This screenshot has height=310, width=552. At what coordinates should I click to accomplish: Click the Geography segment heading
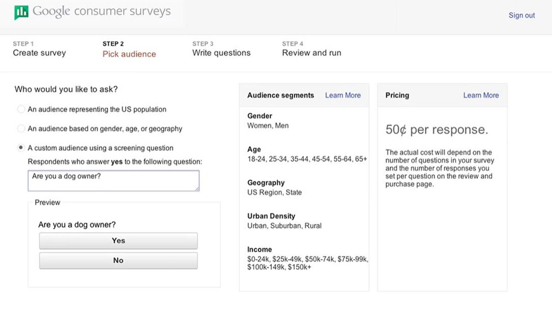tap(266, 183)
